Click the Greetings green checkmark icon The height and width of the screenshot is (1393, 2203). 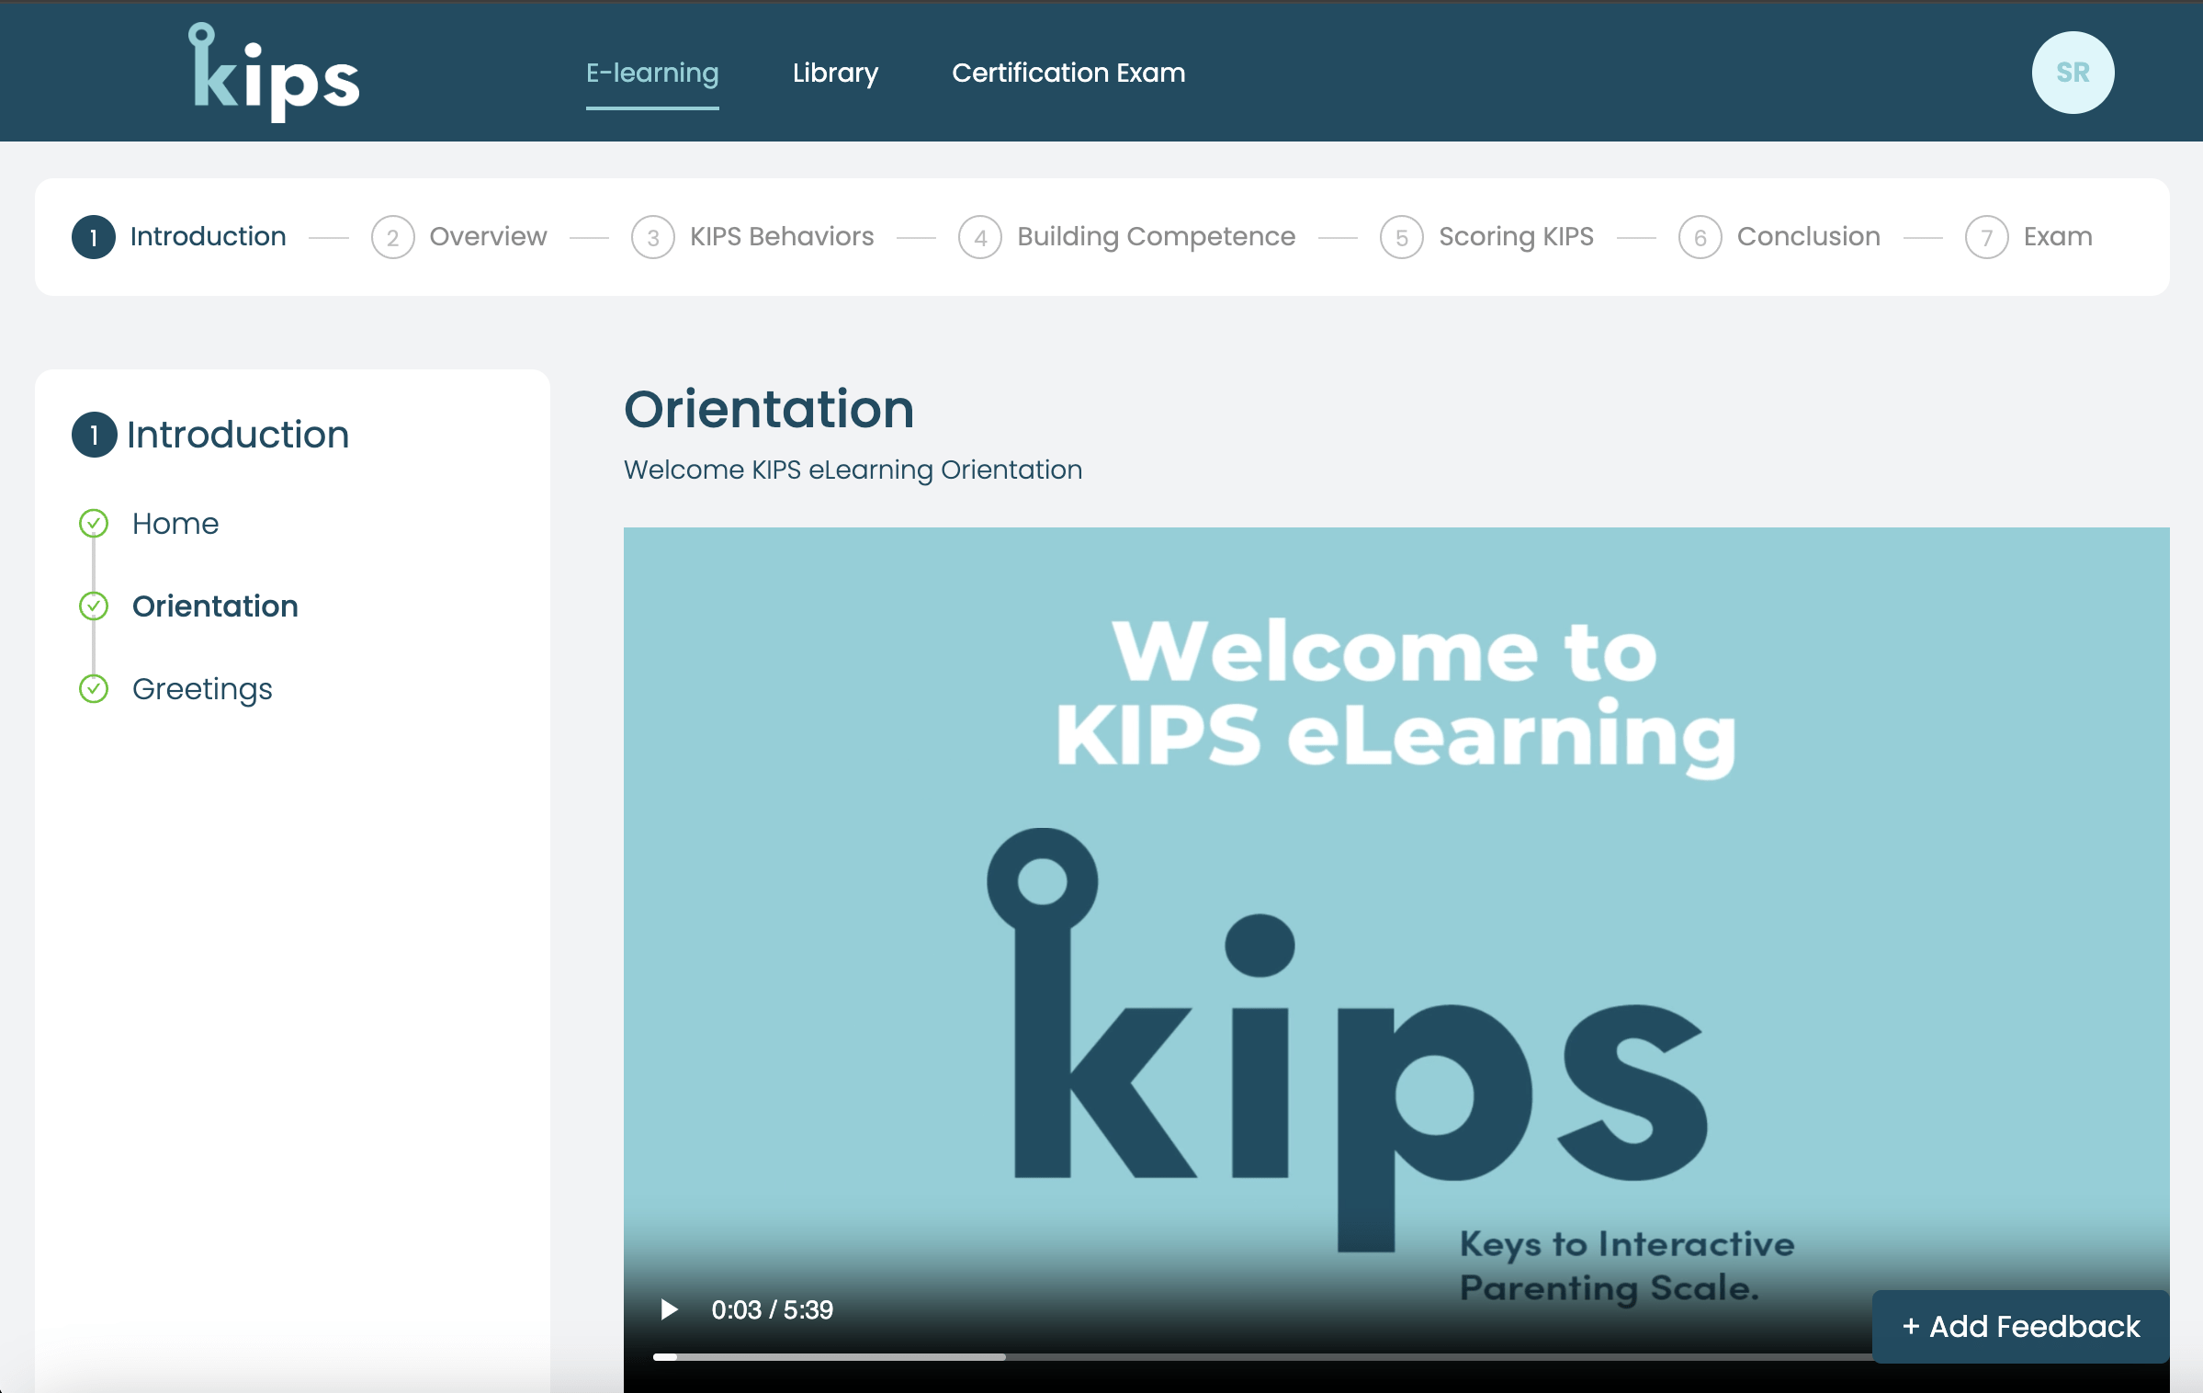pyautogui.click(x=94, y=689)
